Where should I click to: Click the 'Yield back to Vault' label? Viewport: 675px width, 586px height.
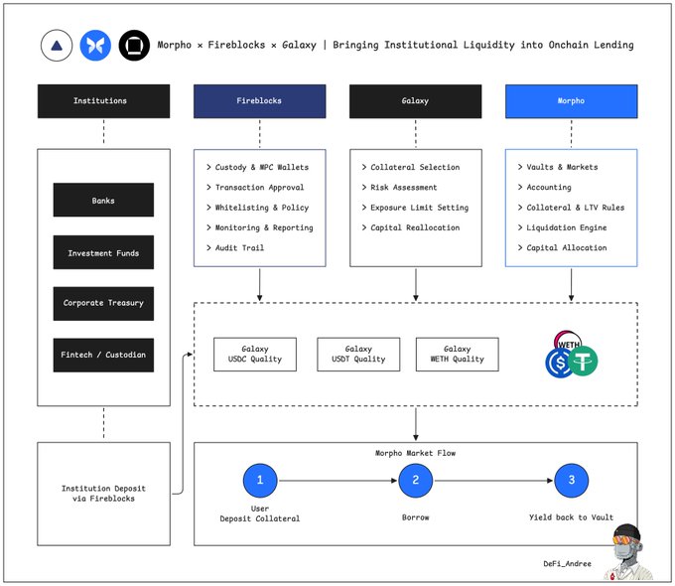point(571,517)
